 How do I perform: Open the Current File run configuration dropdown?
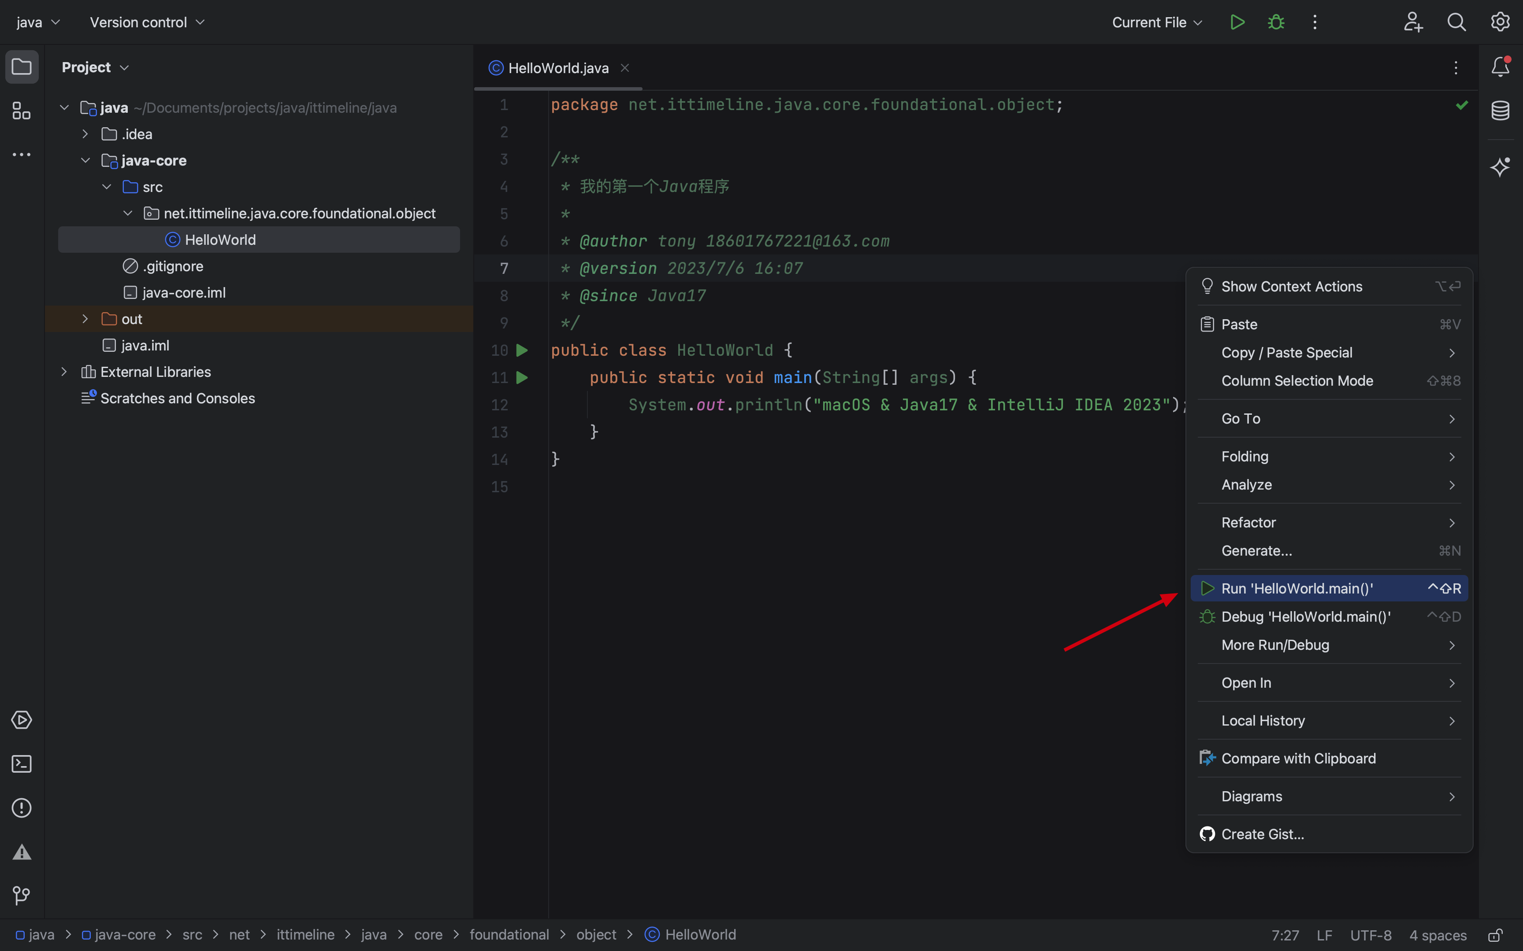[1157, 22]
